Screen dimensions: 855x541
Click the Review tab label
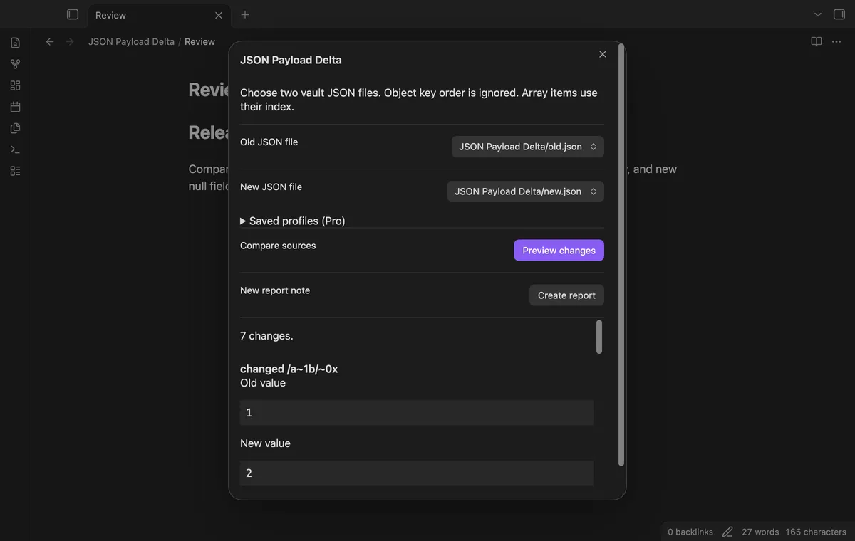point(110,15)
